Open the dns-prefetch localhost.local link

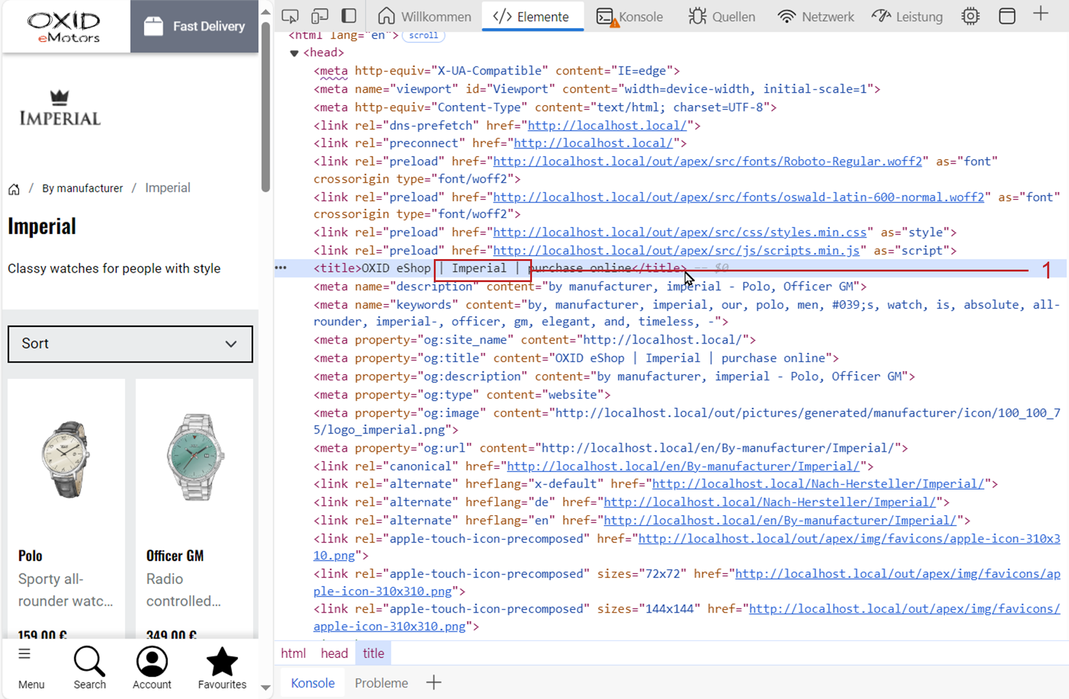pos(607,125)
